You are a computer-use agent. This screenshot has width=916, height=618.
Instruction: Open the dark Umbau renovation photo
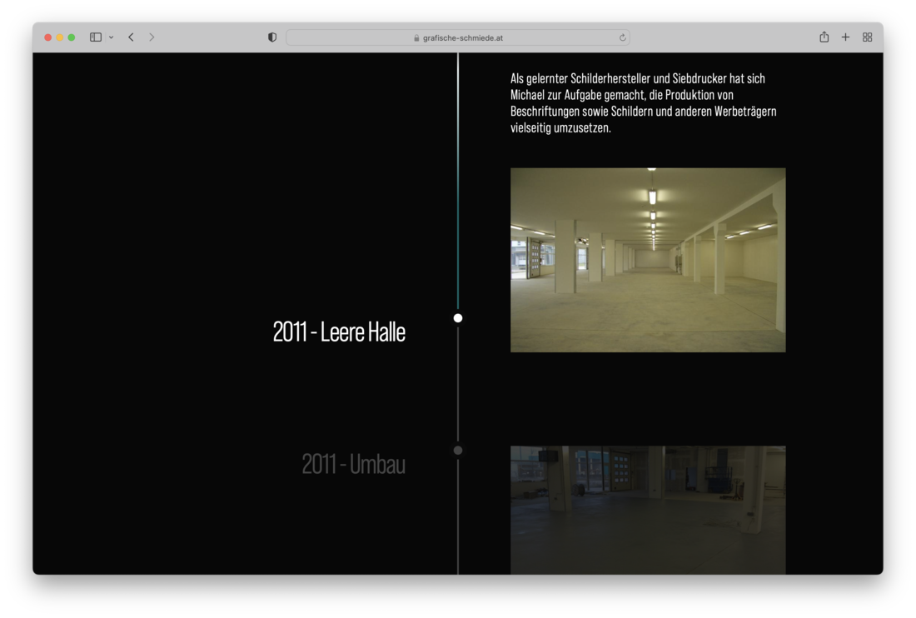[x=648, y=510]
